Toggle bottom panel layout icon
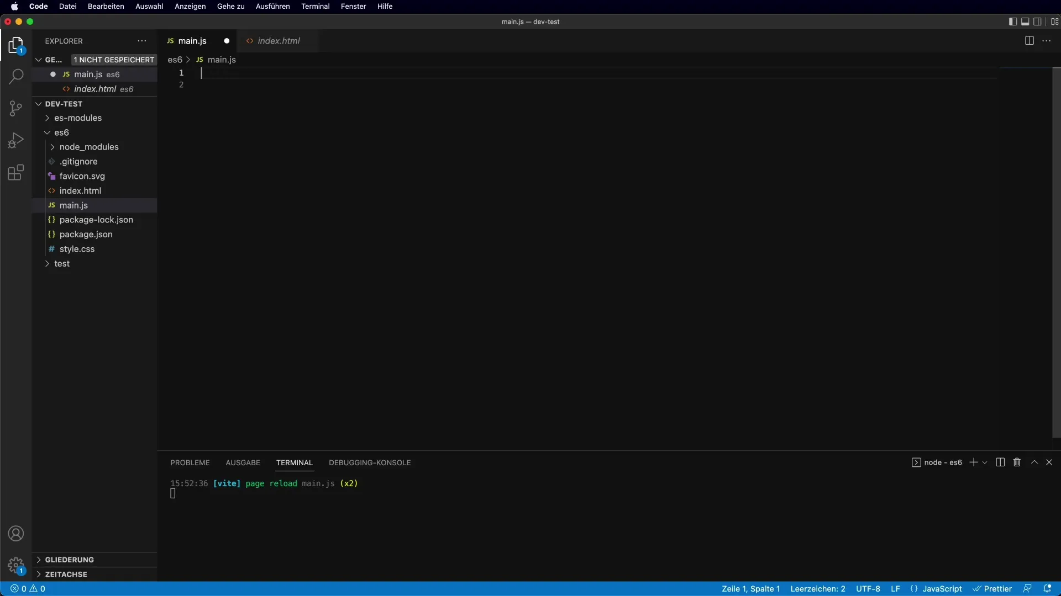 click(x=1025, y=22)
